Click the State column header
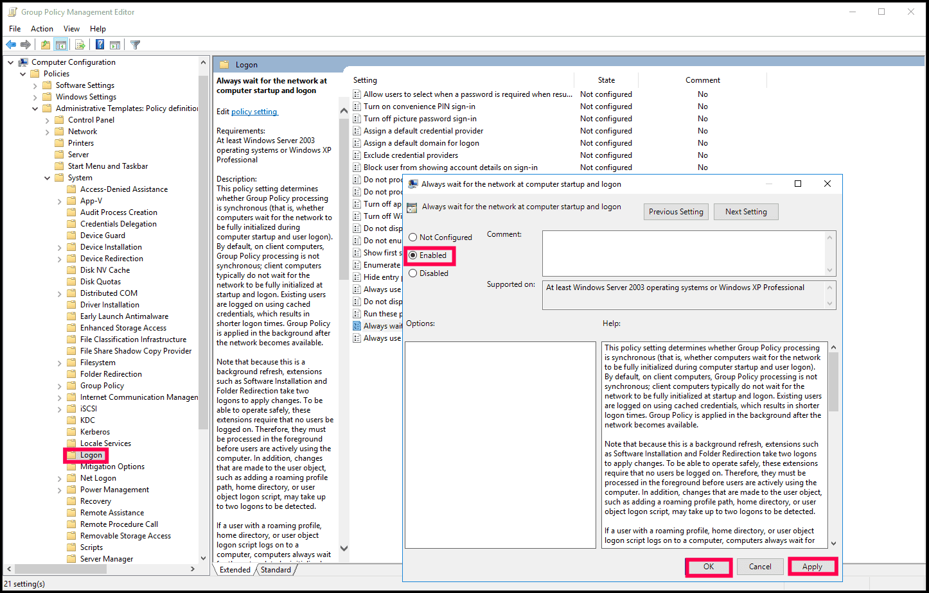929x593 pixels. [606, 80]
